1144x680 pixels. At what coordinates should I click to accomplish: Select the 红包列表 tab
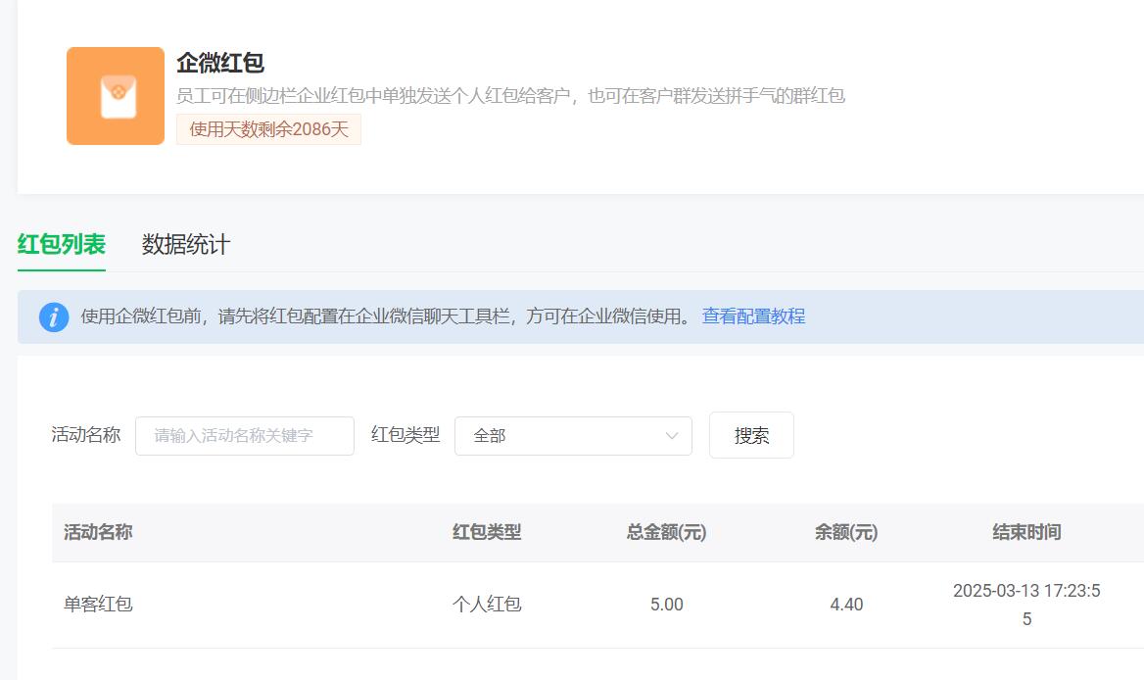tap(62, 245)
